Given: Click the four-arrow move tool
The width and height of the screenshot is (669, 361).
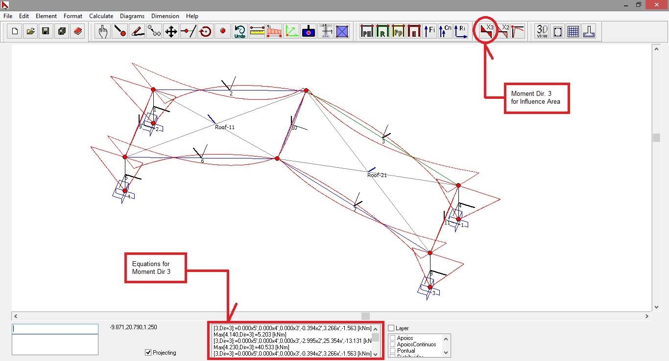Looking at the screenshot, I should tap(171, 32).
